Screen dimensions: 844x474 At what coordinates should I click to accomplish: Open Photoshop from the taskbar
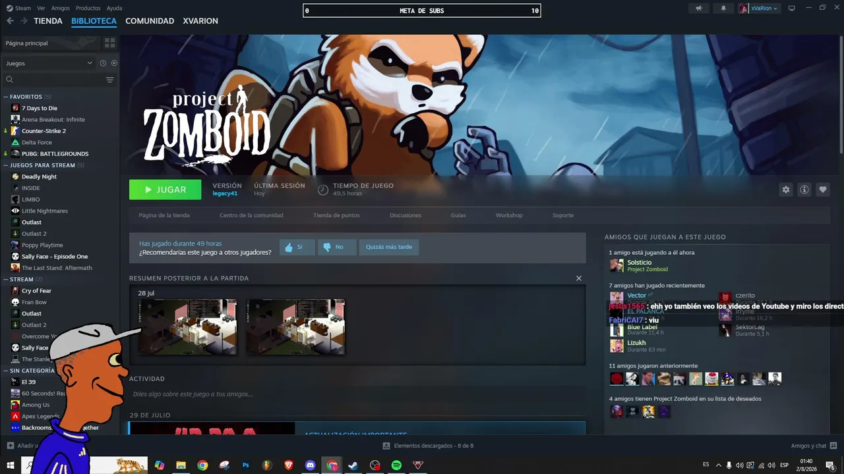point(246,465)
